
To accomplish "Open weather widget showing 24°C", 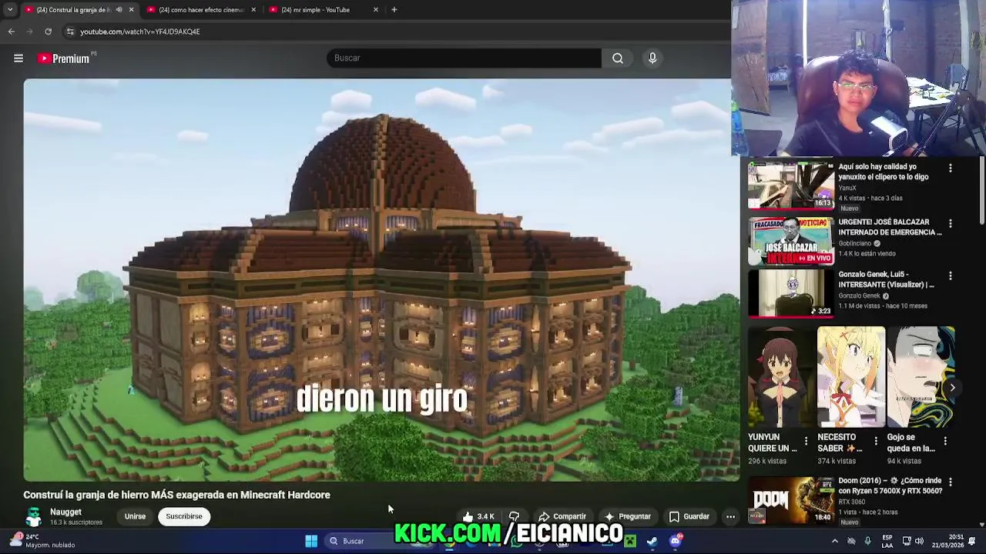I will [42, 541].
